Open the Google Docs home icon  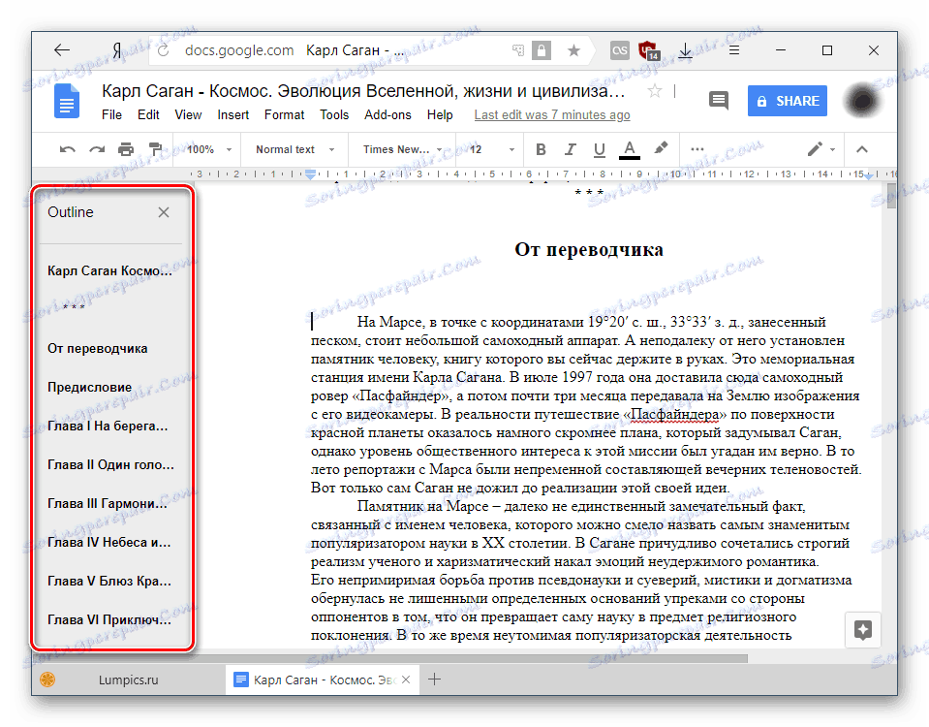(66, 102)
